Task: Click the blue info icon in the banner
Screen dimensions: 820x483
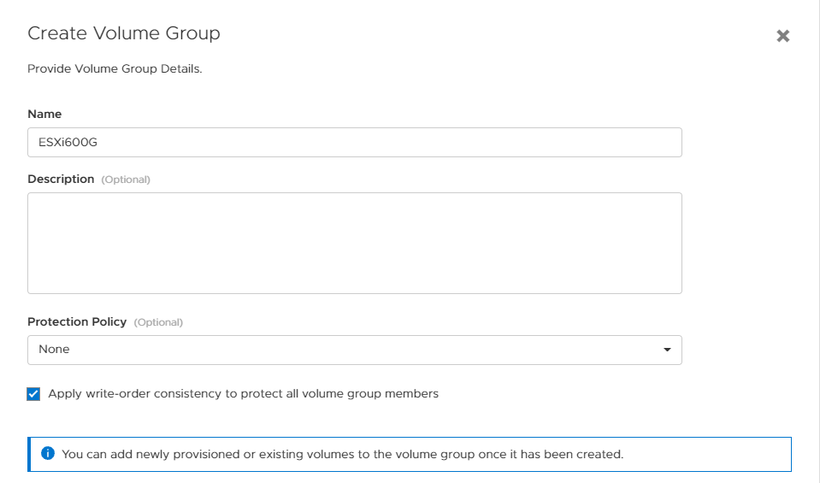Action: coord(48,454)
